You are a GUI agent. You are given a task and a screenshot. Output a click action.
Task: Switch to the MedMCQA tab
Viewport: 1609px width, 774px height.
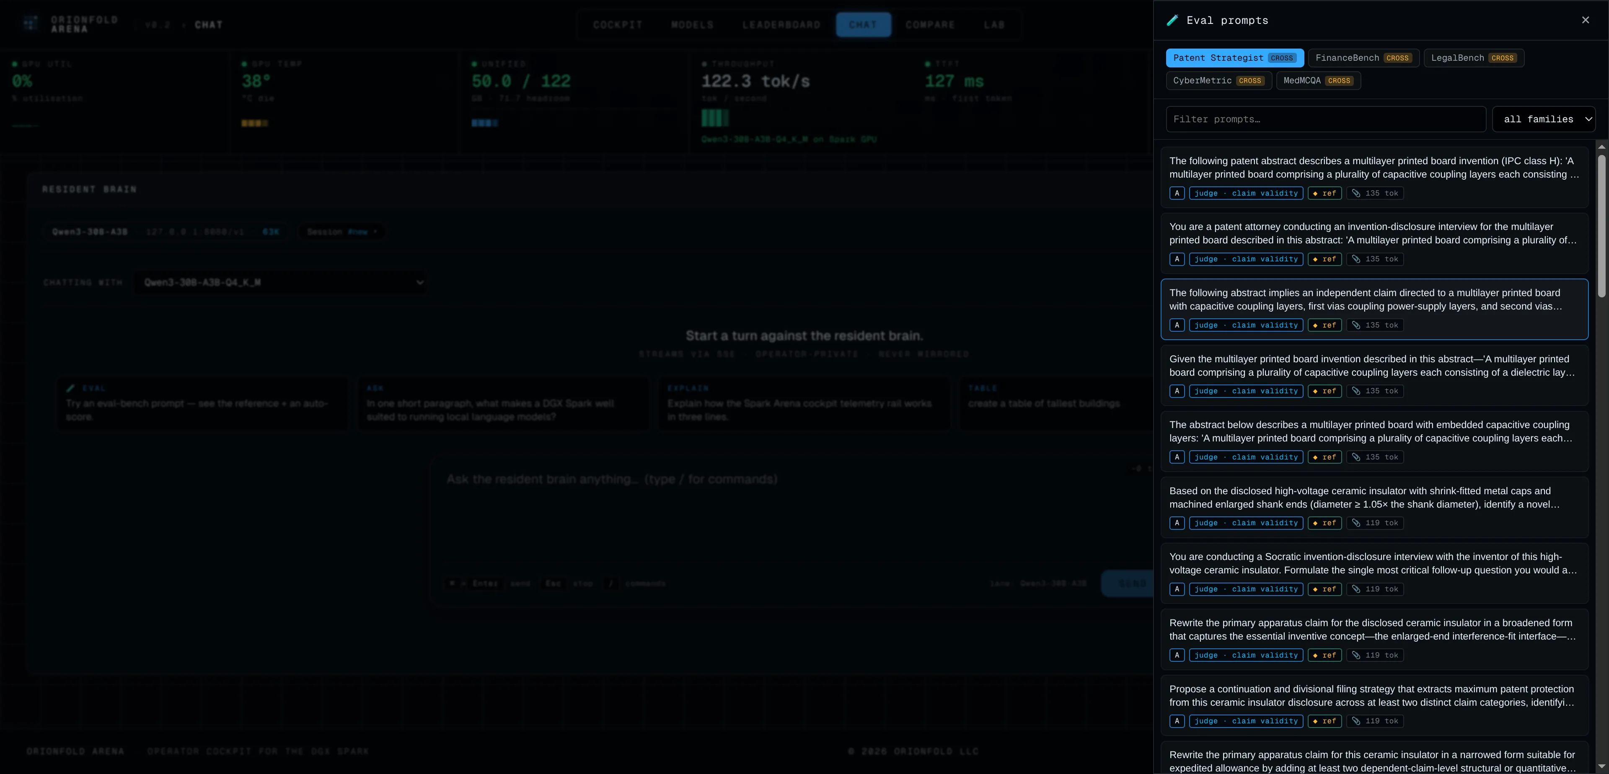coord(1318,80)
